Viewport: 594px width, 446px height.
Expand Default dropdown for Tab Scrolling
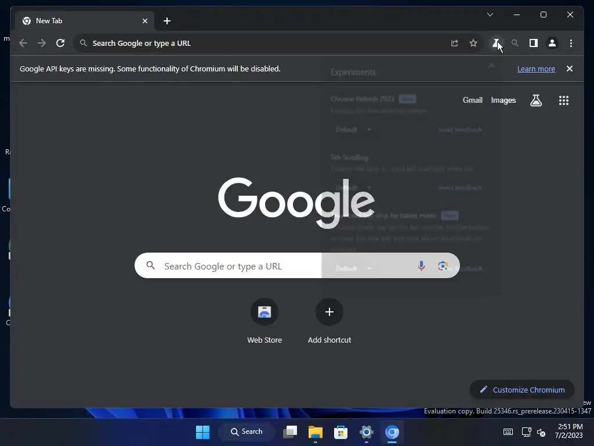[x=353, y=188]
